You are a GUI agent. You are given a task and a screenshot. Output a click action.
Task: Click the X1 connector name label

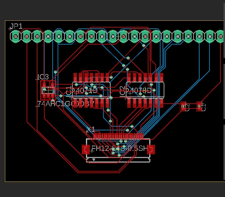91,130
